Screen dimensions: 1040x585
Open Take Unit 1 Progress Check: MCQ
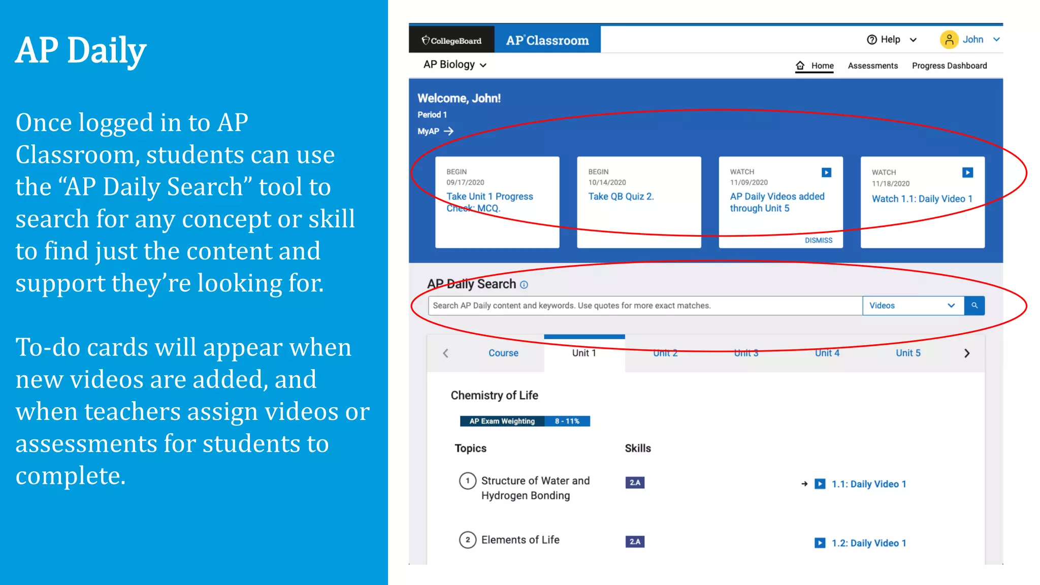(x=490, y=202)
